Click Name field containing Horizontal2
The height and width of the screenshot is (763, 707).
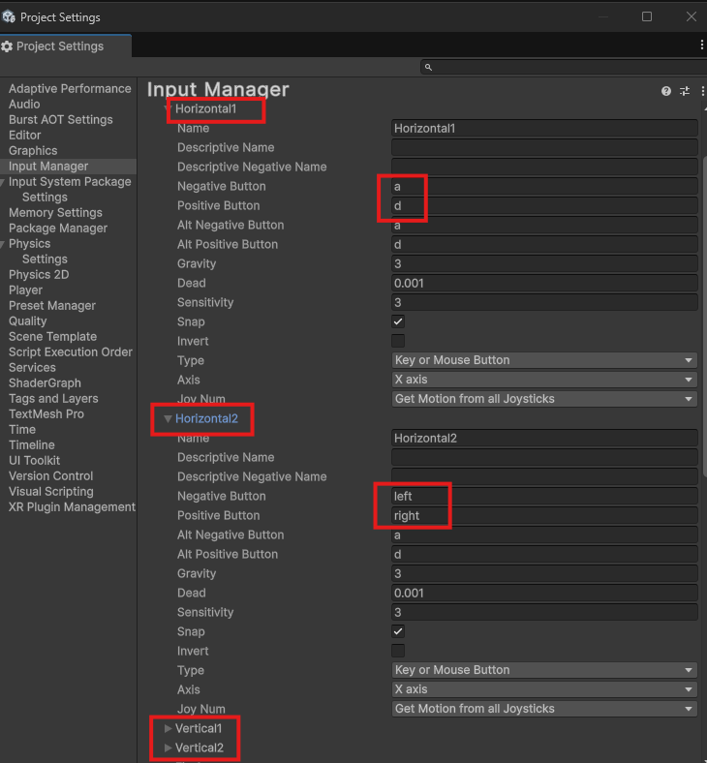pos(544,438)
